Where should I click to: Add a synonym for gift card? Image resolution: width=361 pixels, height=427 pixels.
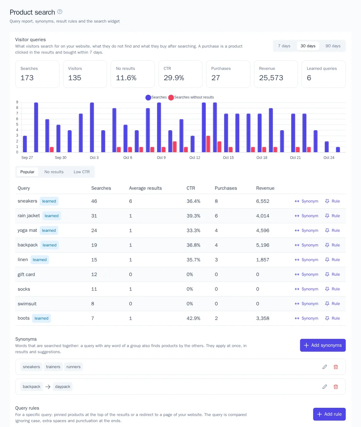(306, 274)
